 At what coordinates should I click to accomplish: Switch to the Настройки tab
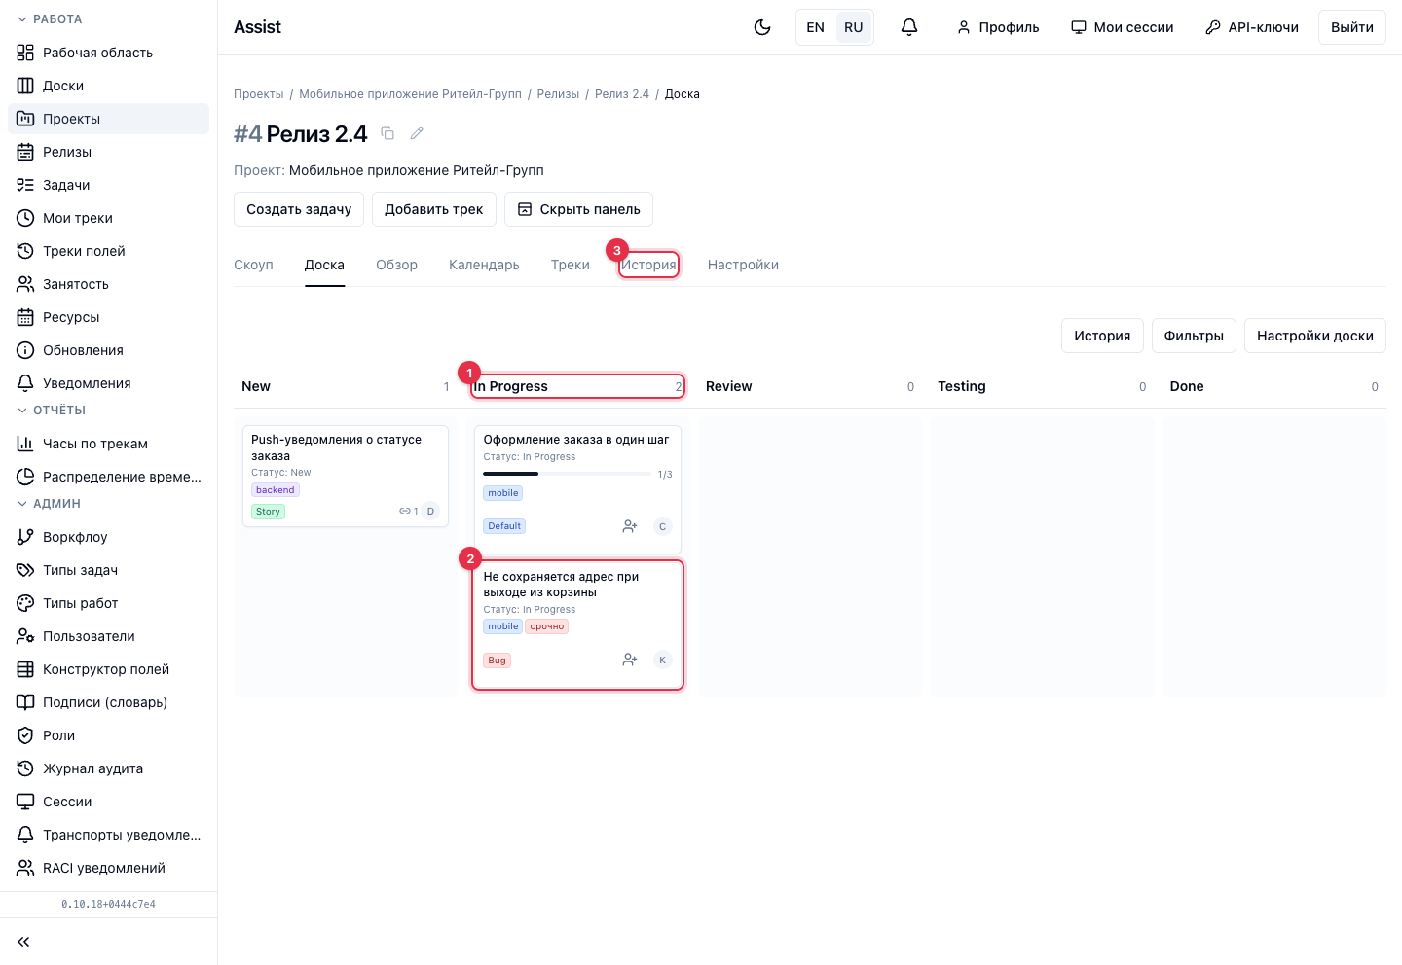click(x=743, y=265)
